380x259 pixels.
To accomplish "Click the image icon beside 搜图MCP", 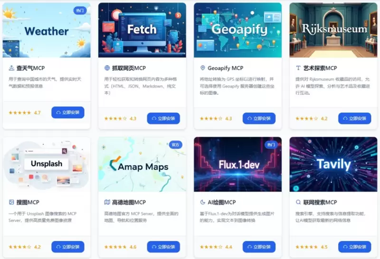I will tap(11, 202).
